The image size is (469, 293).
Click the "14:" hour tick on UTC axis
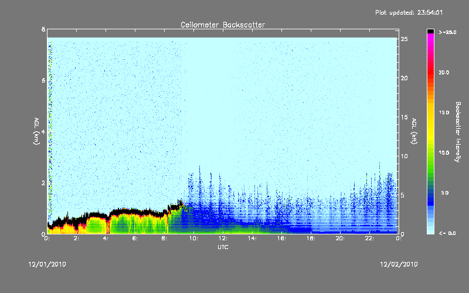[253, 239]
